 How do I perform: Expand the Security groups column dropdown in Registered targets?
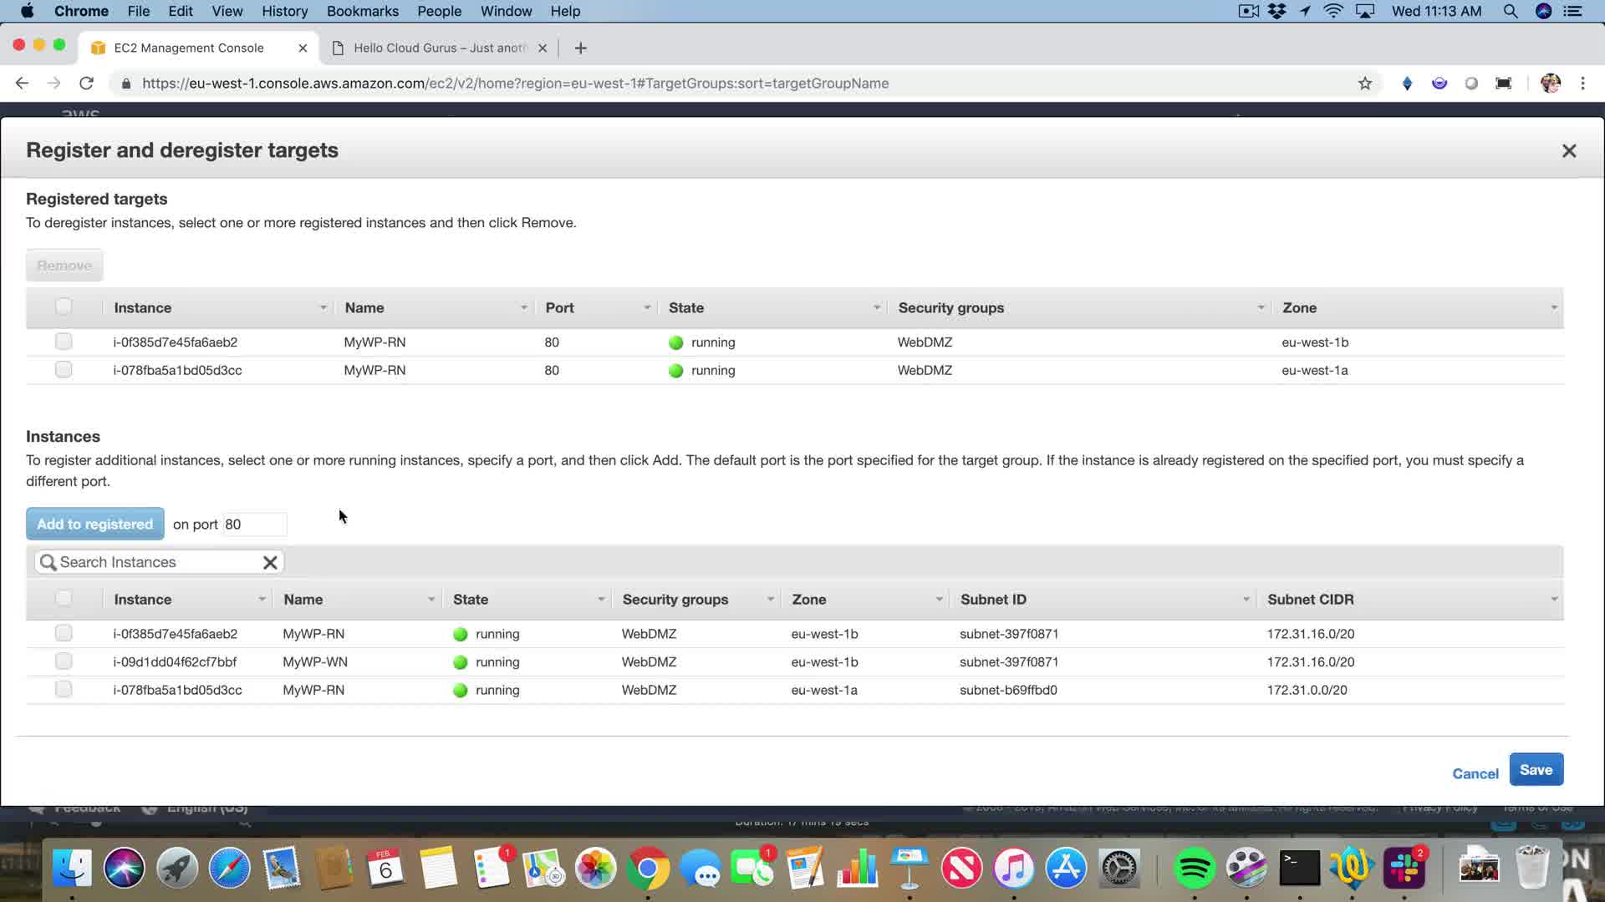tap(1261, 308)
